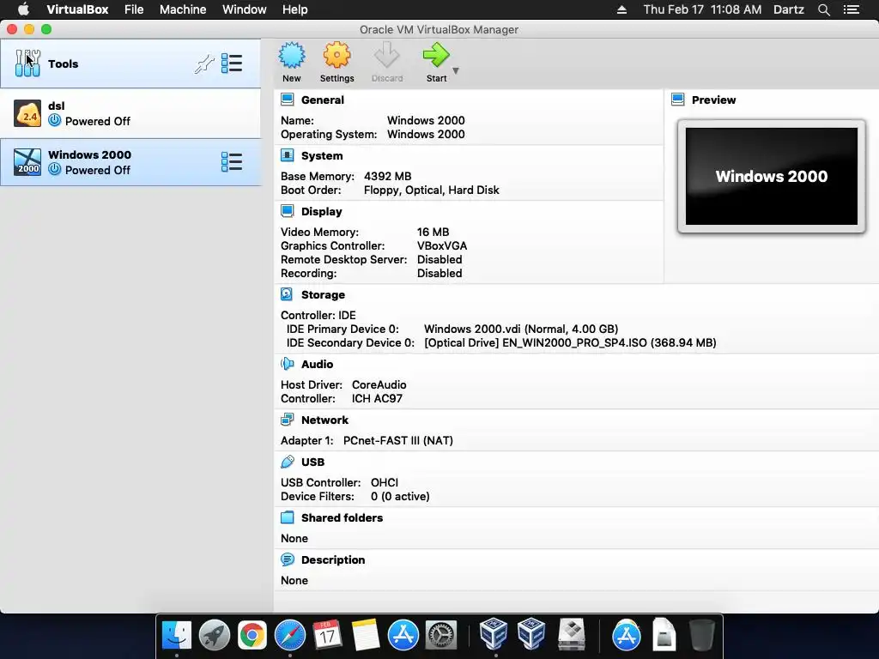This screenshot has height=659, width=879.
Task: Click the Windows 2000 preview thumbnail
Action: click(x=772, y=176)
